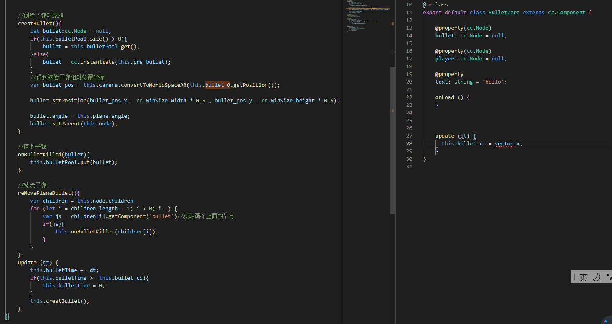Screen dimensions: 612x324
Task: Click line number 28 in the right gutter
Action: [x=409, y=144]
